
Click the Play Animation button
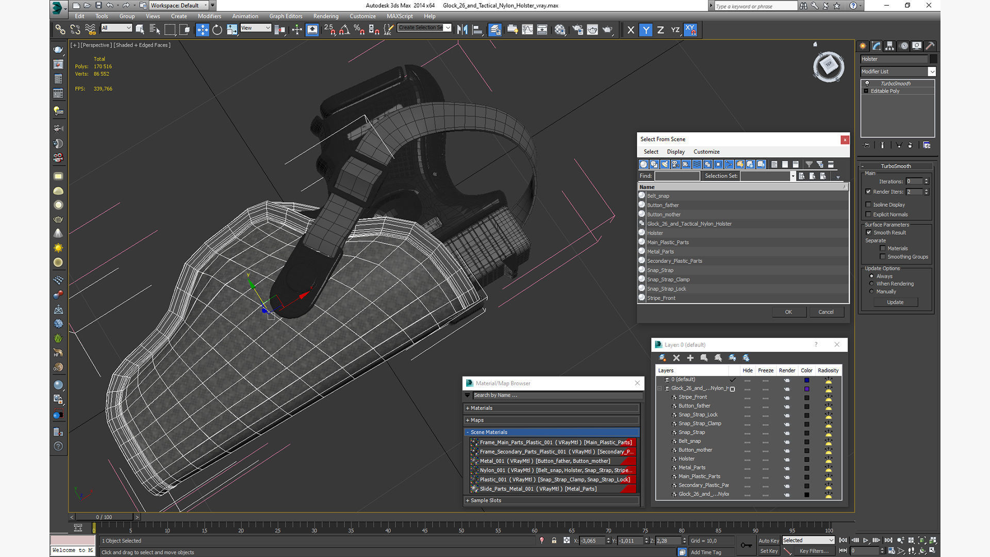[865, 540]
